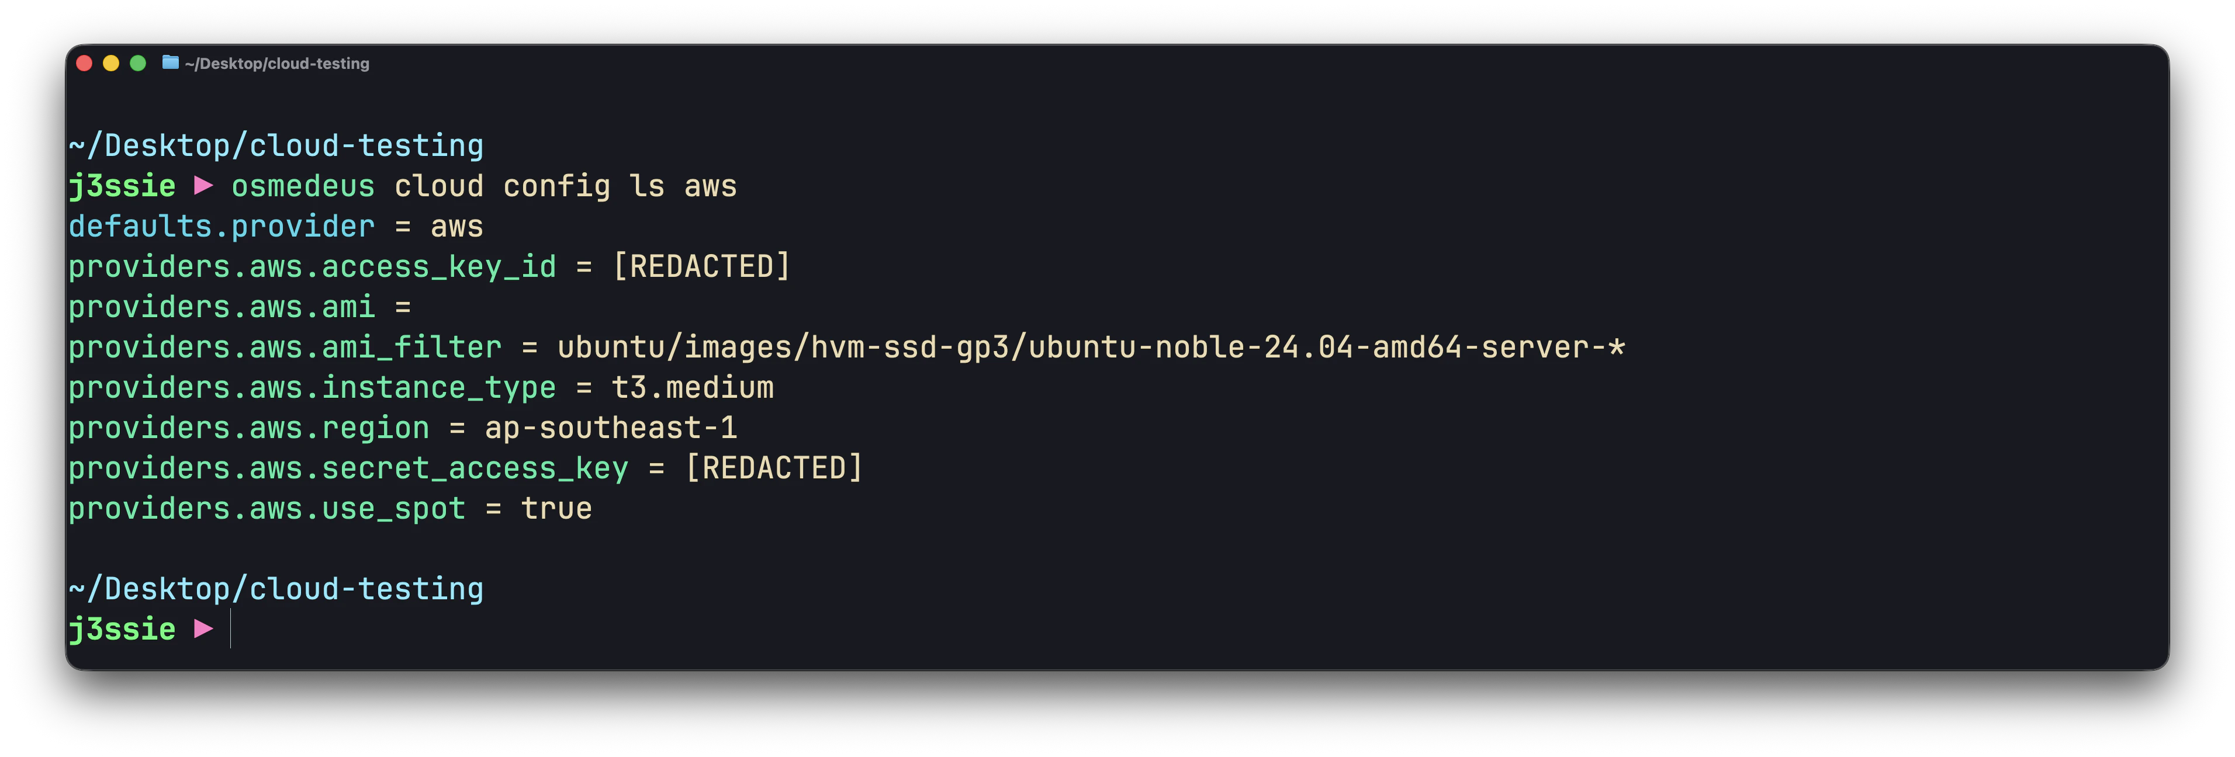
Task: Click the providers.aws.region key name
Action: pyautogui.click(x=249, y=428)
